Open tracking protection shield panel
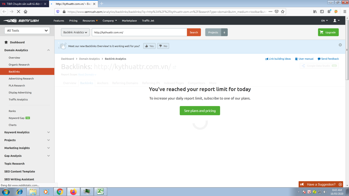This screenshot has width=349, height=196. (58, 12)
